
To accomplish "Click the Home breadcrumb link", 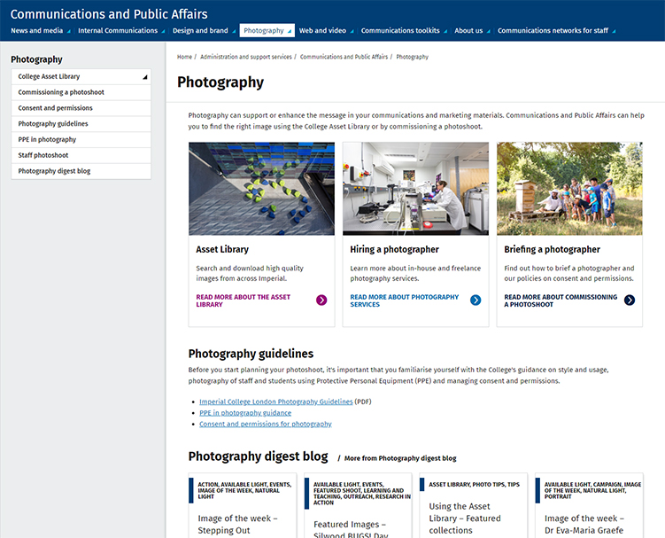I will click(x=184, y=57).
